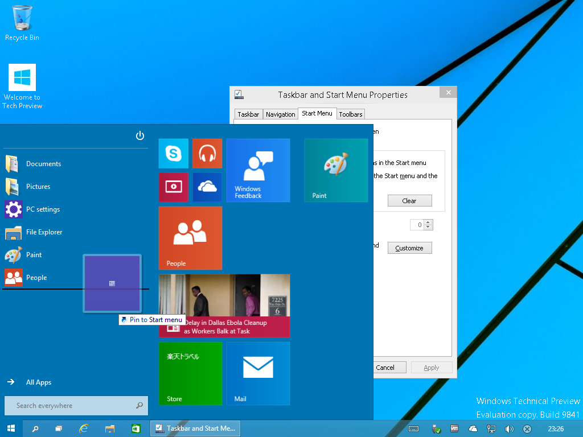Close the Taskbar and Start Menu Properties dialog

[449, 92]
